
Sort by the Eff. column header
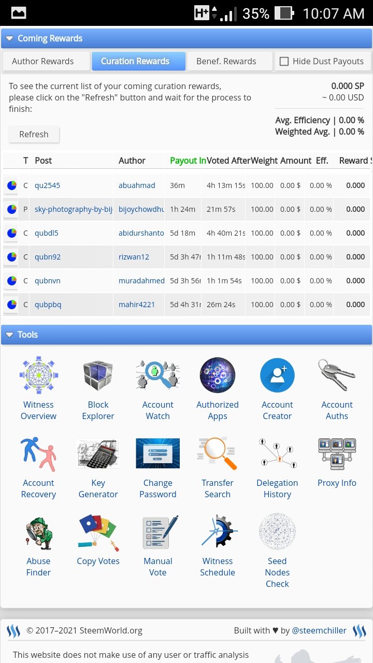[x=322, y=161]
